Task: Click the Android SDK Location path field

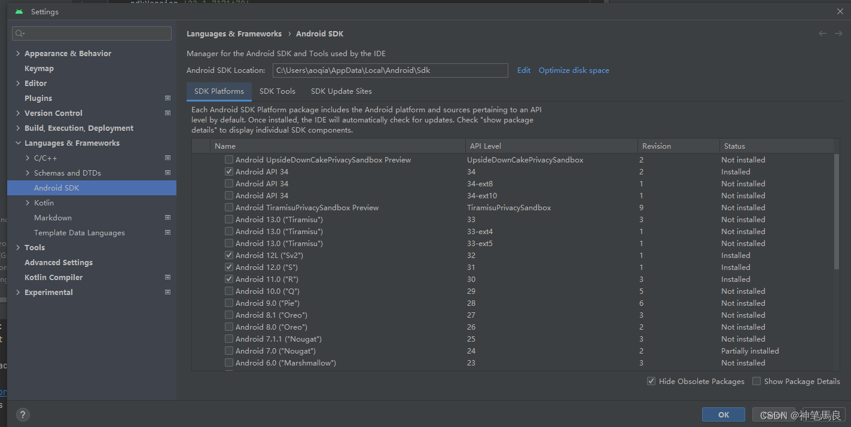Action: (390, 70)
